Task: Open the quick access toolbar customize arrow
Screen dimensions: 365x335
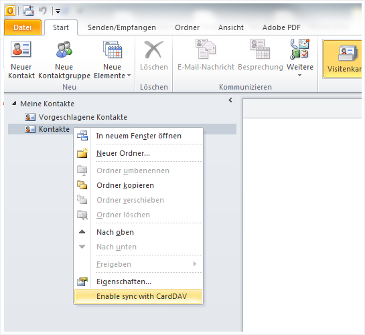Action: 58,11
